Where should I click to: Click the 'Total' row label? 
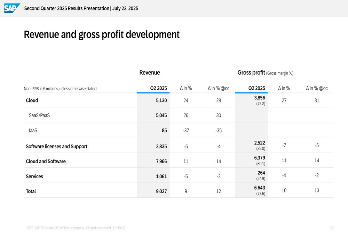point(31,191)
